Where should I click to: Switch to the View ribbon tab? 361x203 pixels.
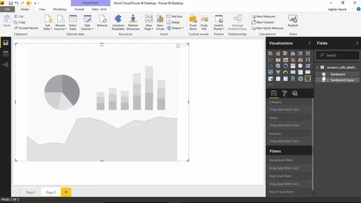click(x=42, y=9)
